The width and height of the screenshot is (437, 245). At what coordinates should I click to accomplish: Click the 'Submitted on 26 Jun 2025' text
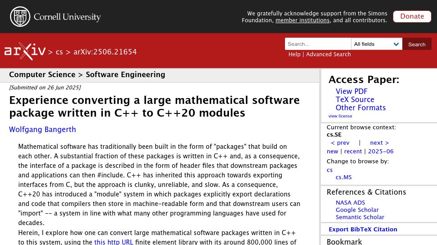pyautogui.click(x=45, y=88)
